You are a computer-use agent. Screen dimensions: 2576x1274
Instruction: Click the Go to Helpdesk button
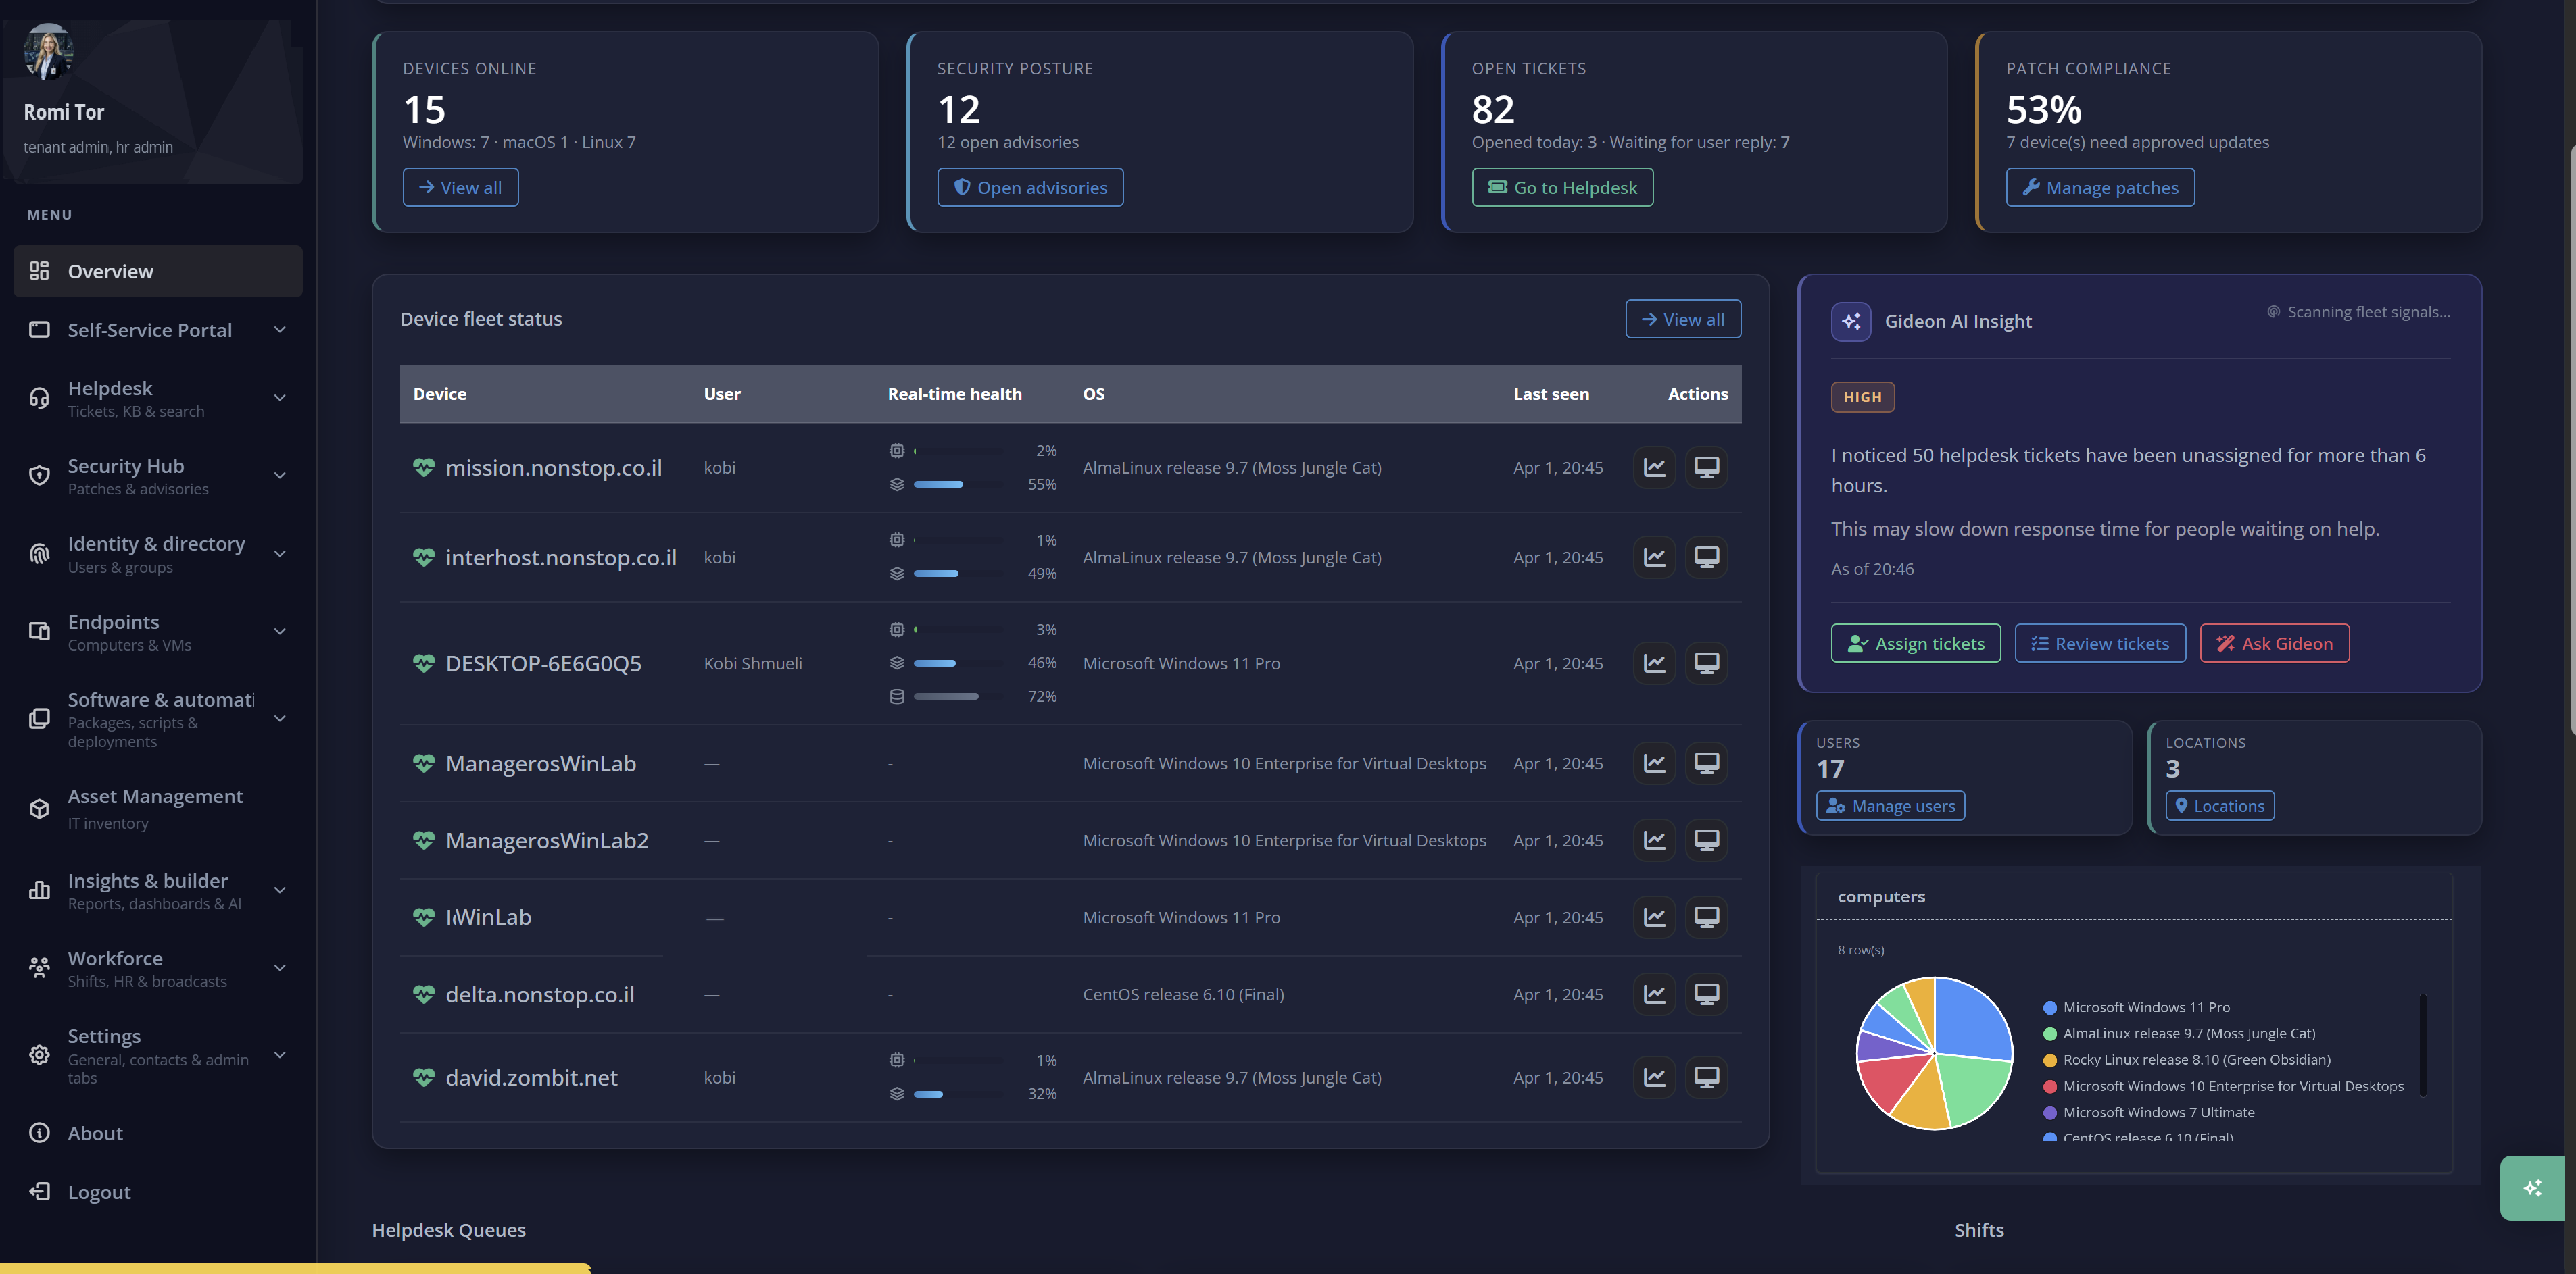(x=1562, y=187)
